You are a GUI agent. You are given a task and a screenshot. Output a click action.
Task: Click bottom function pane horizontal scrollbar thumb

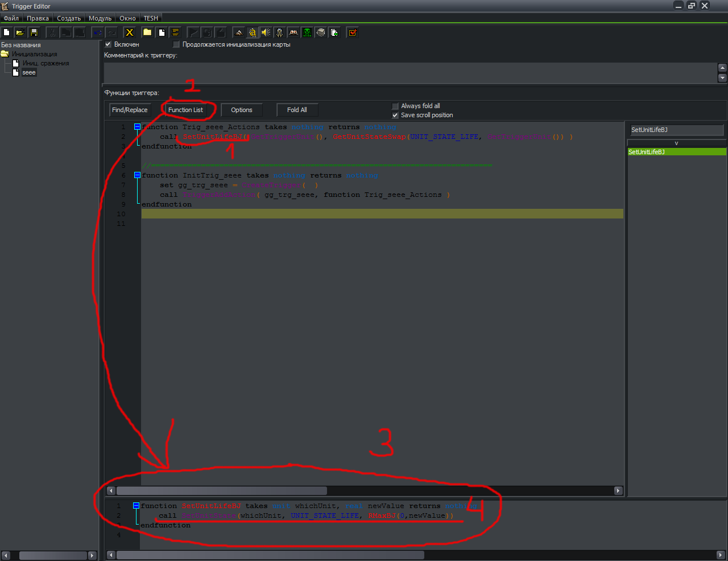pyautogui.click(x=270, y=555)
